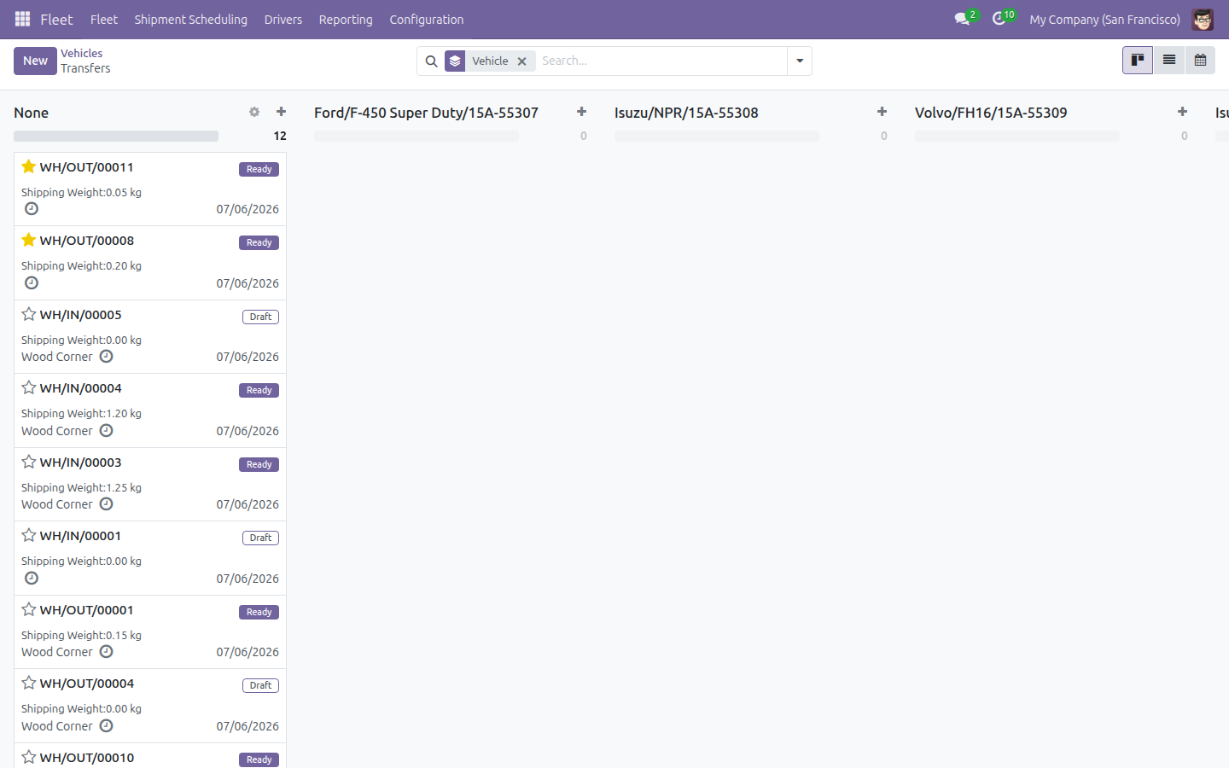Click the None column progress bar
The image size is (1229, 768).
pos(116,136)
